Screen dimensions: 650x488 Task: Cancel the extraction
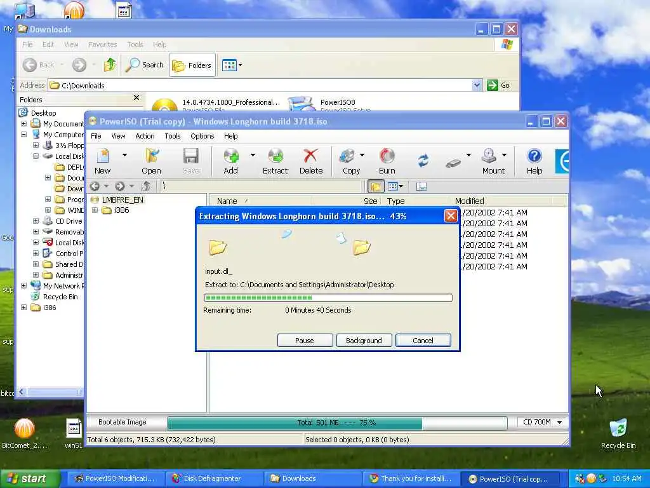pyautogui.click(x=423, y=341)
